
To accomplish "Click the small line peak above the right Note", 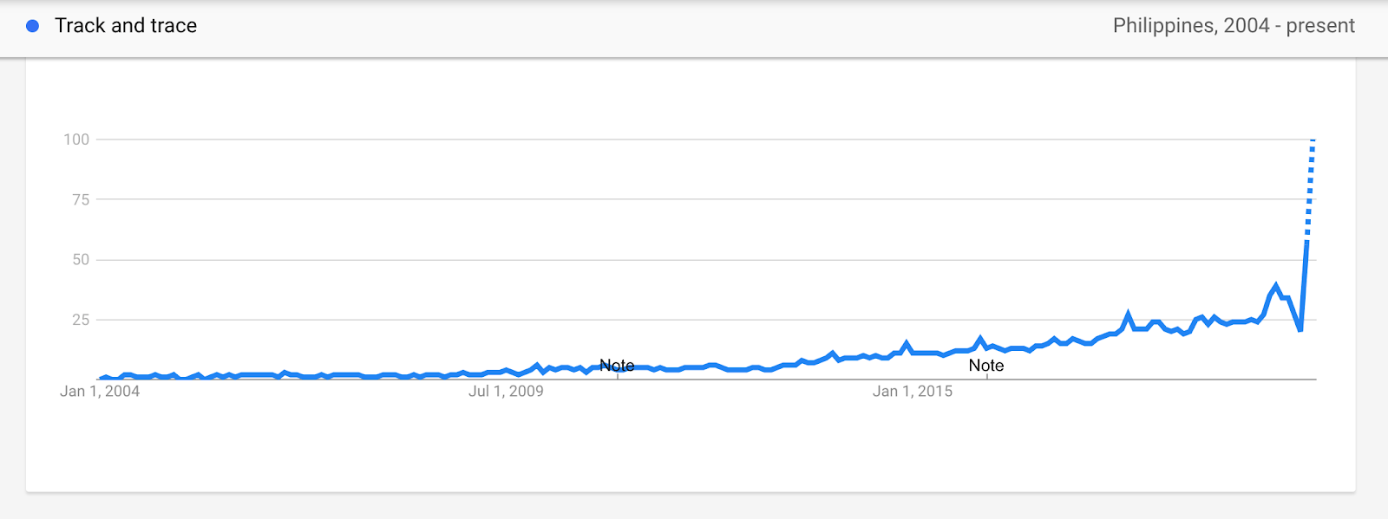I will (x=980, y=338).
